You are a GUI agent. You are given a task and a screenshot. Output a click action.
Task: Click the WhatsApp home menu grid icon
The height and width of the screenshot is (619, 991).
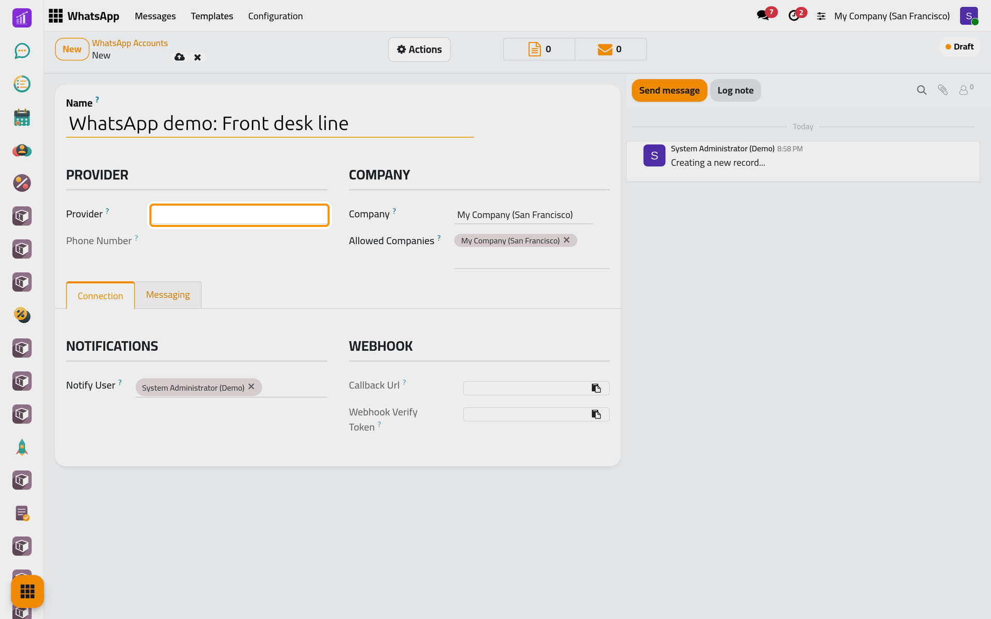(x=56, y=16)
